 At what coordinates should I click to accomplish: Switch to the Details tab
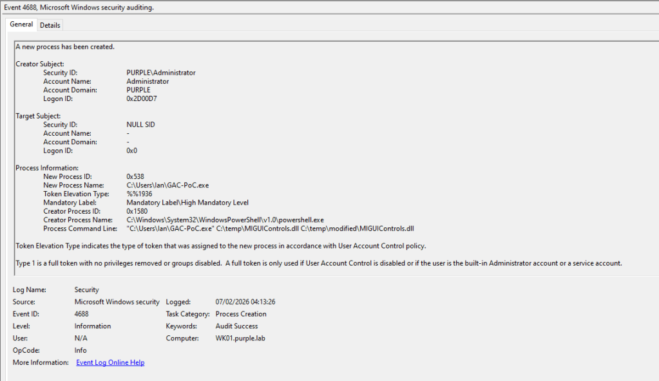coord(50,25)
